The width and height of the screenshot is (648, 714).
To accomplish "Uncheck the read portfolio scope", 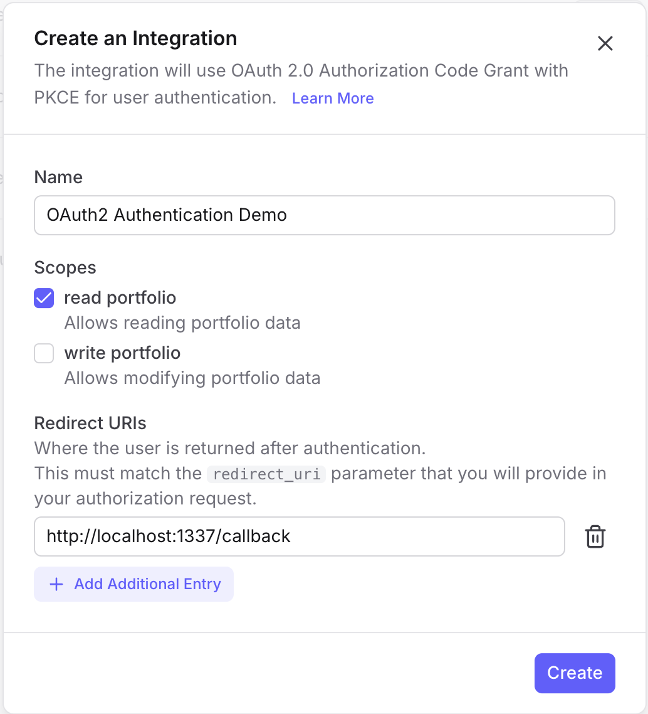I will point(44,298).
